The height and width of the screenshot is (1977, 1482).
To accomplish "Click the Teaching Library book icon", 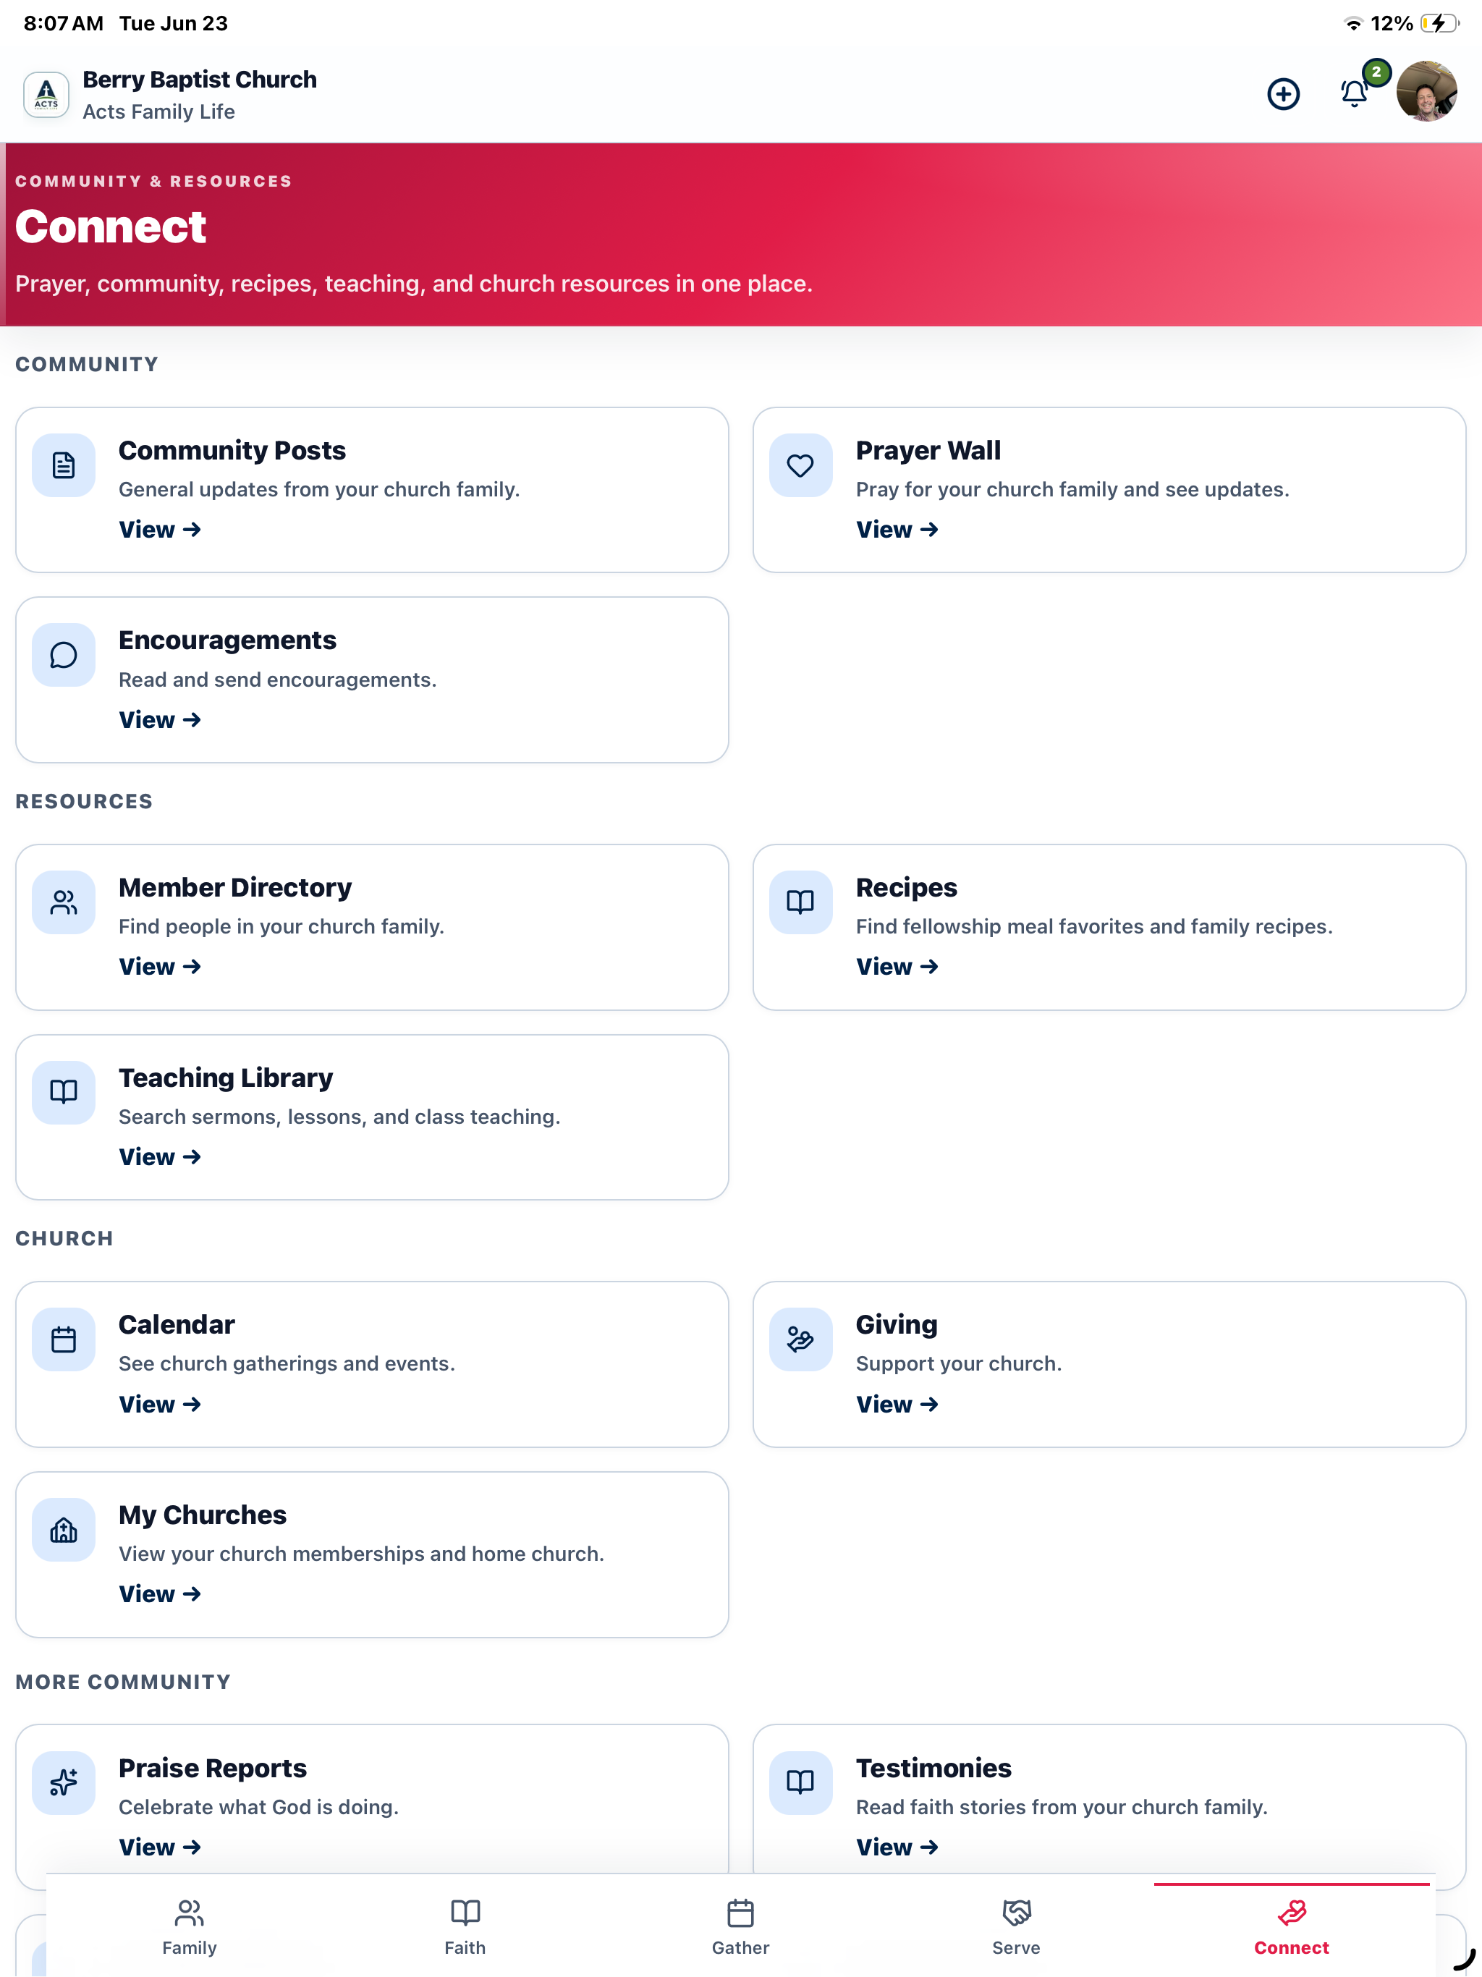I will pos(64,1092).
